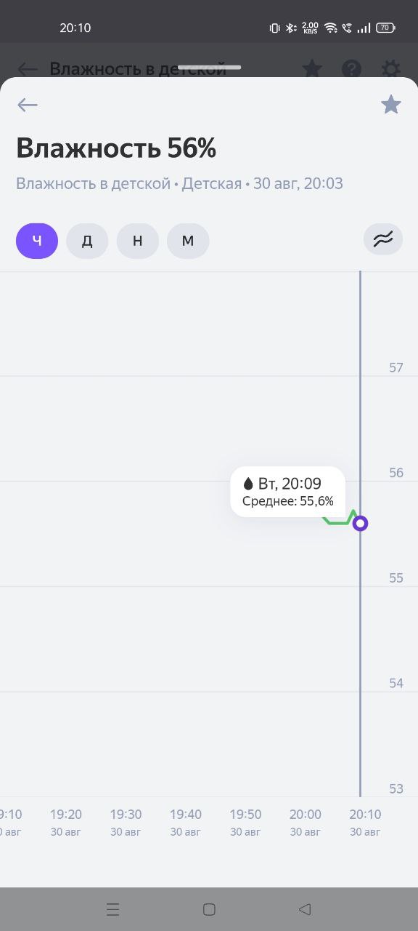Tap the drag handle atop the sheet

[209, 68]
